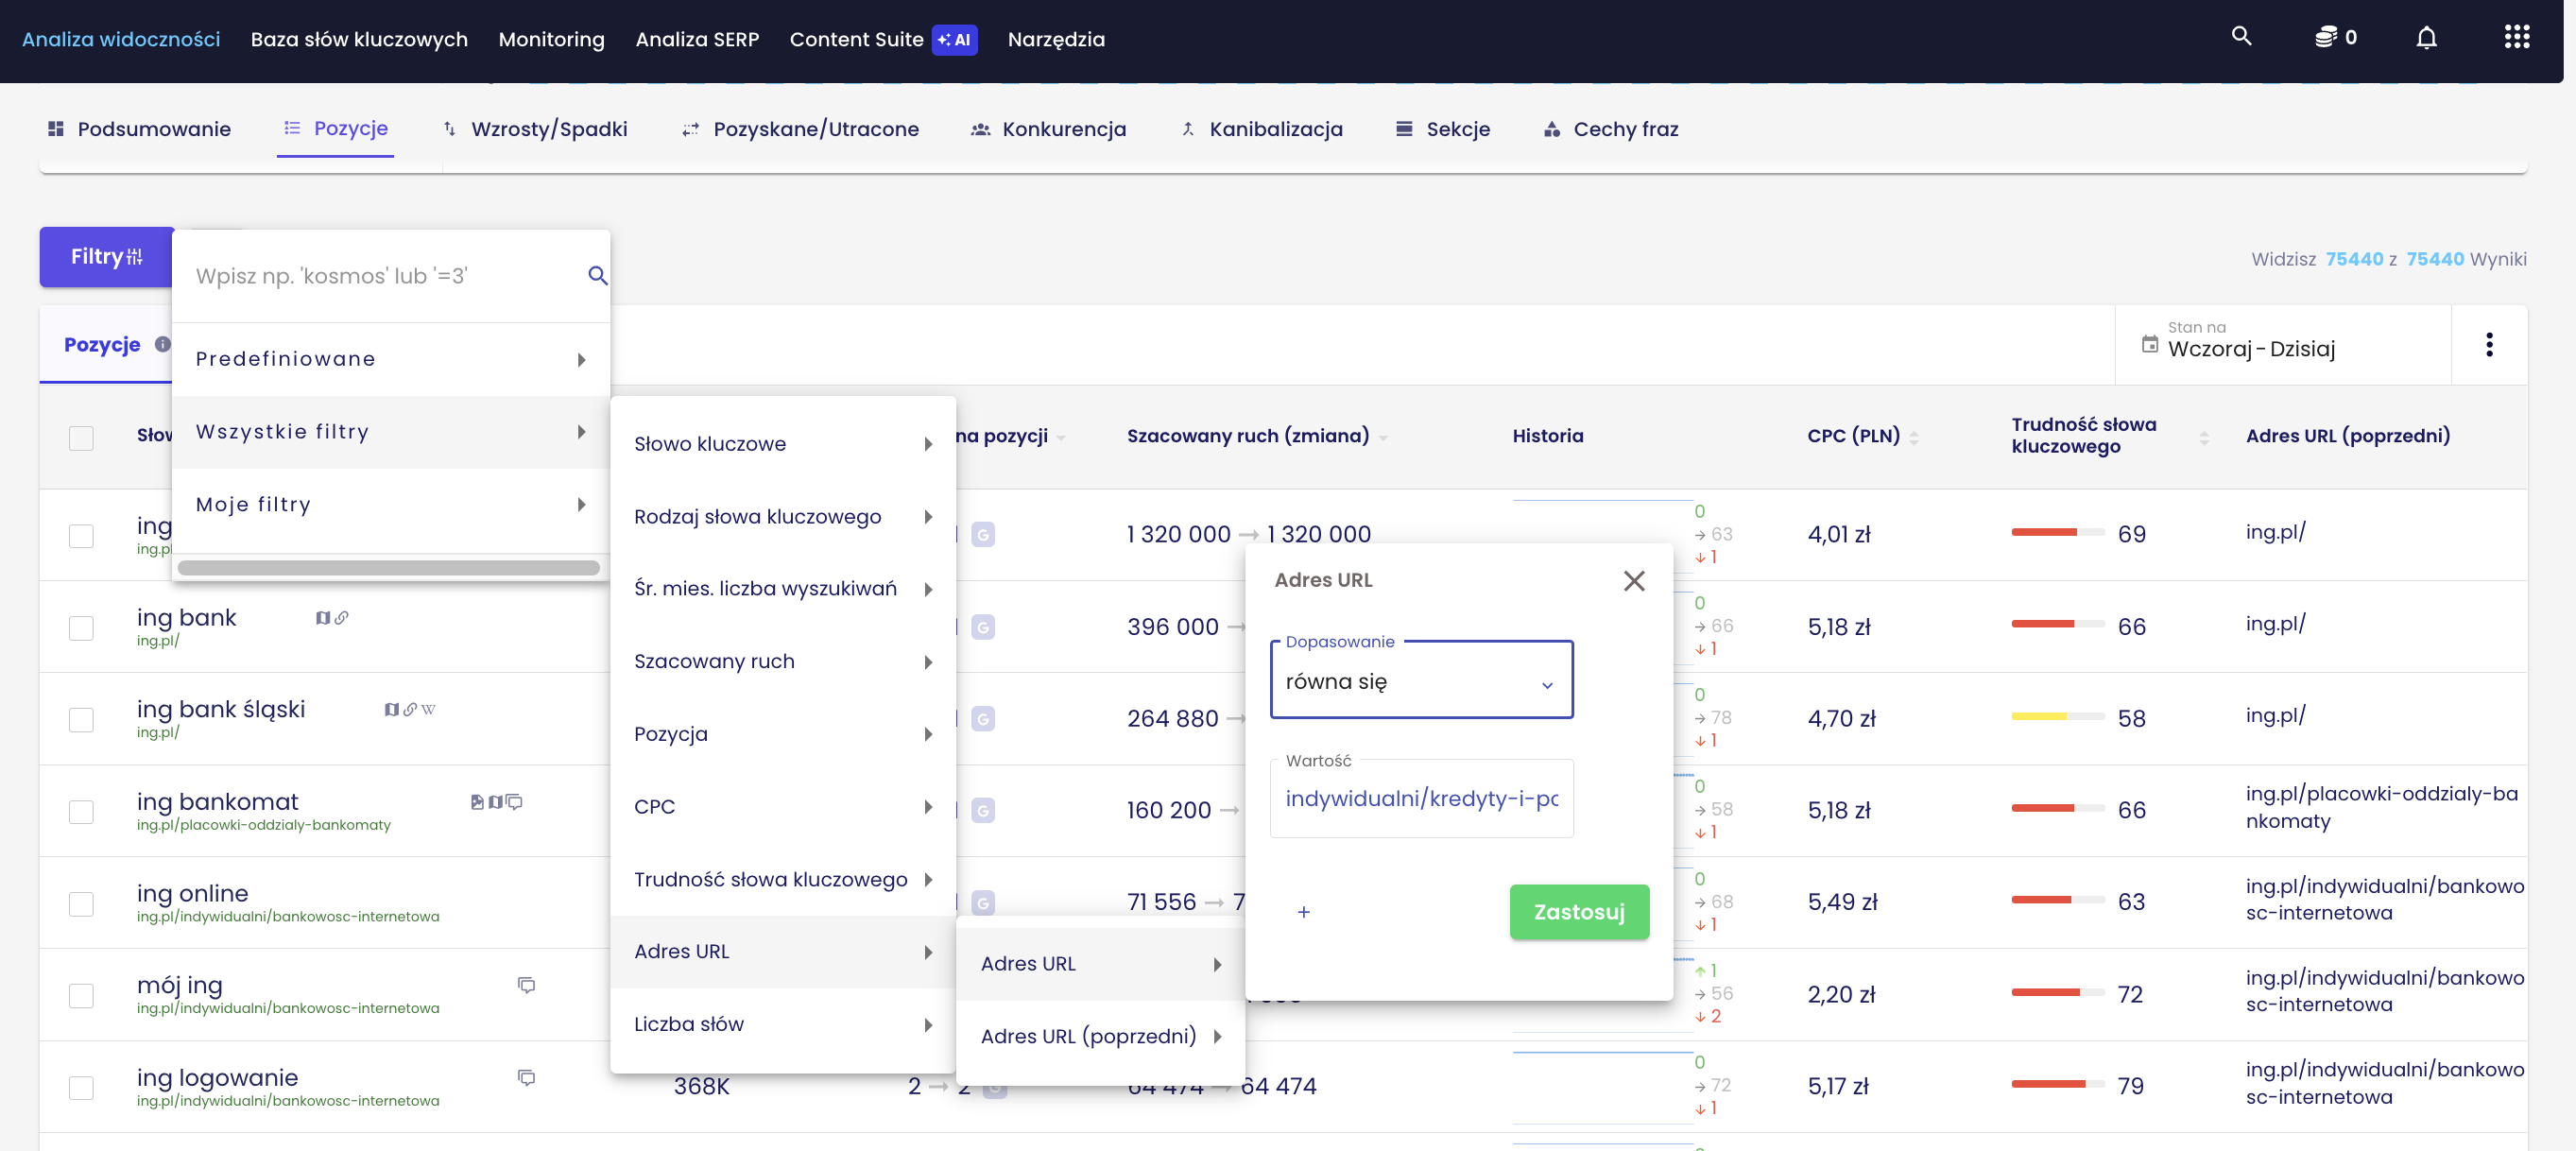Click difficulty bar for value 58
2576x1151 pixels.
(2056, 717)
